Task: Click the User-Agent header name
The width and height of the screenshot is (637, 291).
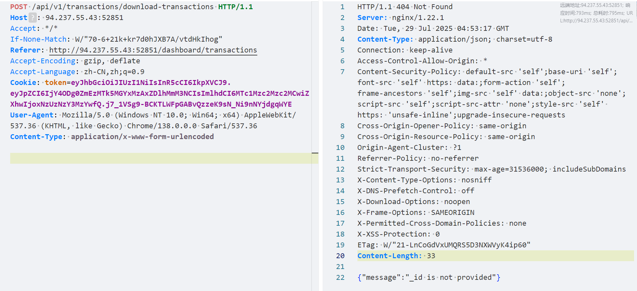Action: 32,115
